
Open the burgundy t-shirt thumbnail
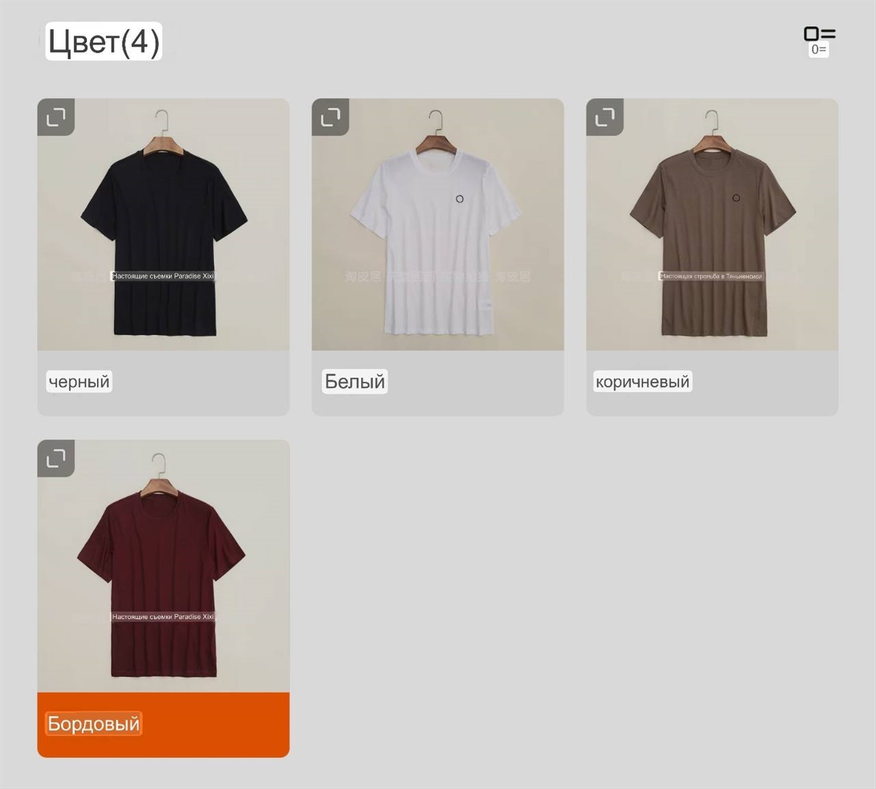(x=164, y=566)
